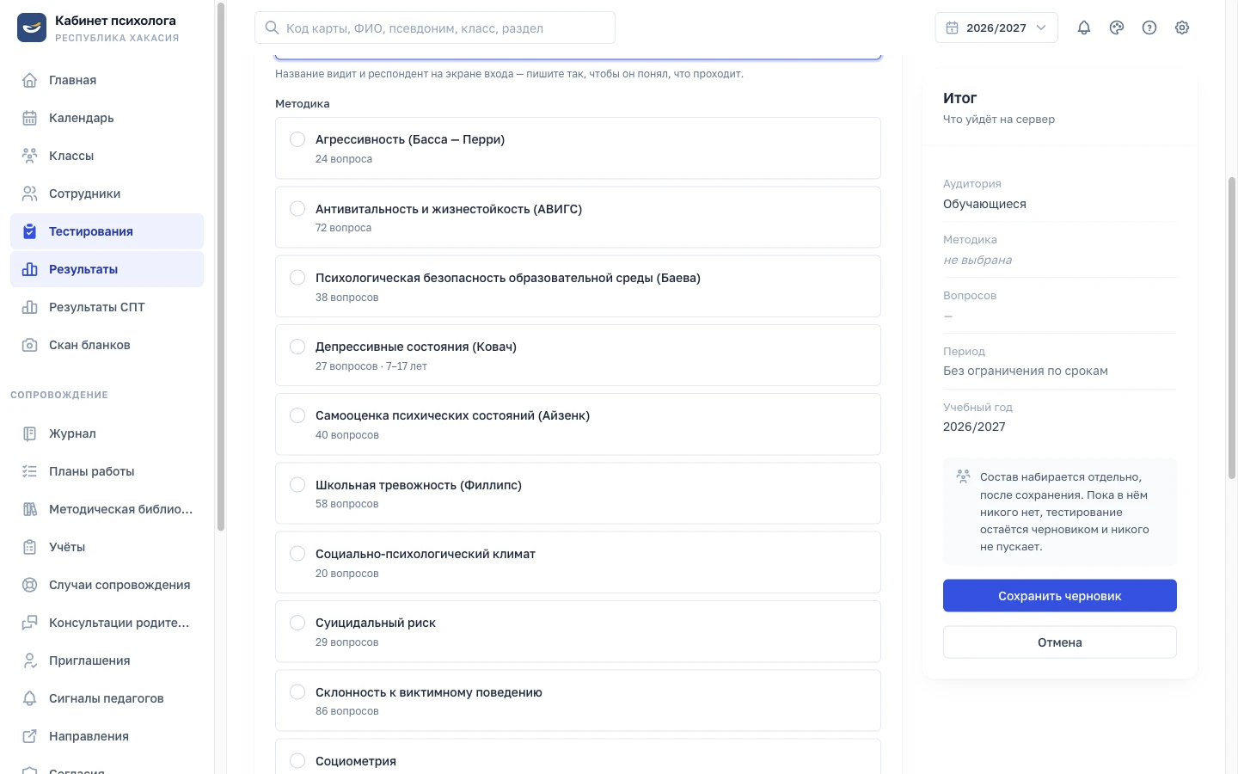Click the Скан бланков camera icon
This screenshot has width=1238, height=774.
(30, 345)
